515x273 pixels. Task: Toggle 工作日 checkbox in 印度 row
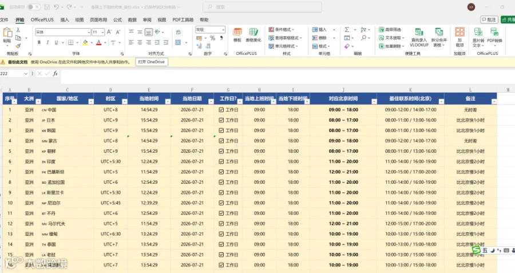(221, 161)
